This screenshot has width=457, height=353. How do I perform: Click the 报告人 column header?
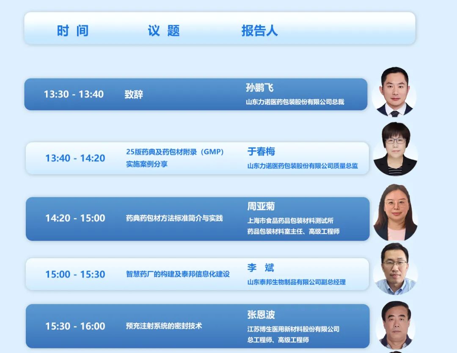point(259,30)
